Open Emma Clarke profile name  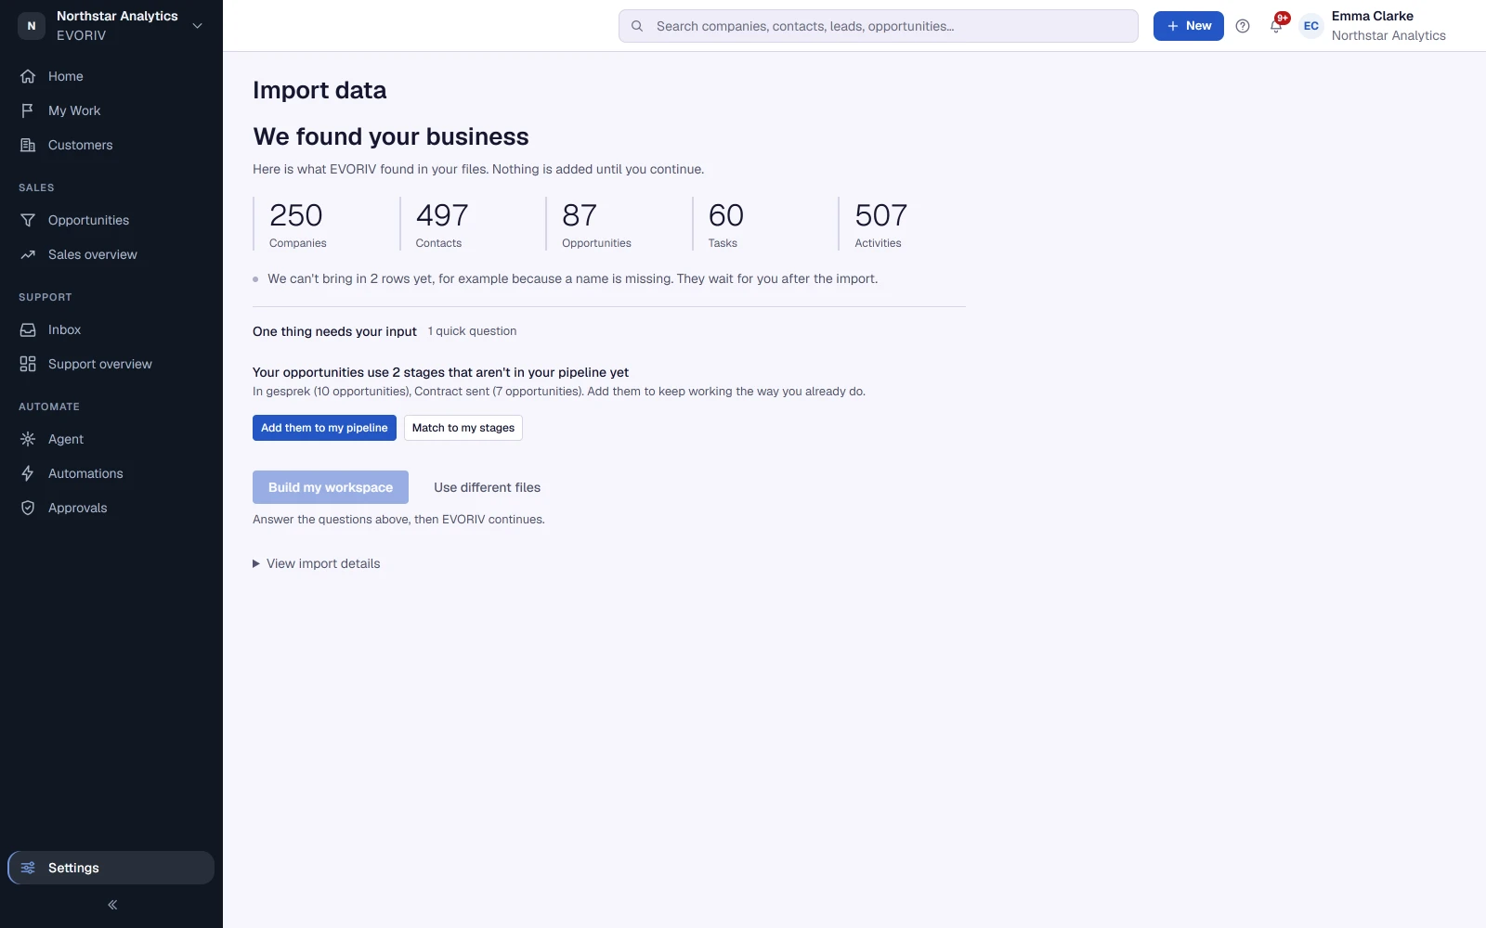click(x=1372, y=16)
